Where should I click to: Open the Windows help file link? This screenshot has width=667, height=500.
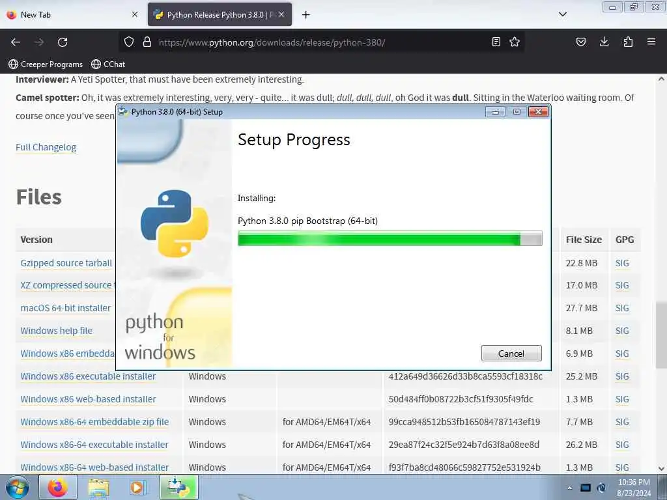click(x=56, y=330)
